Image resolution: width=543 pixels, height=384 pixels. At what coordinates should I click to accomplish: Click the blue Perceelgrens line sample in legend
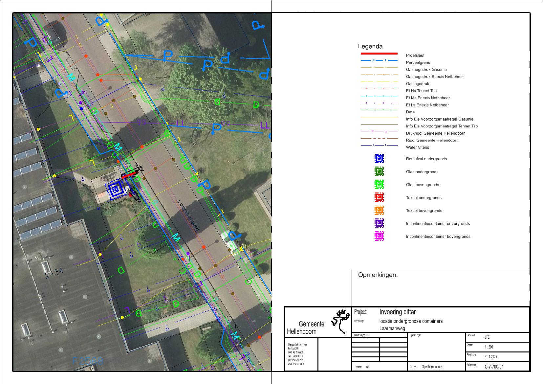[379, 61]
